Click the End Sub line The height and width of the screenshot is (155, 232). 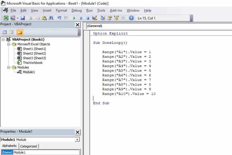click(101, 103)
